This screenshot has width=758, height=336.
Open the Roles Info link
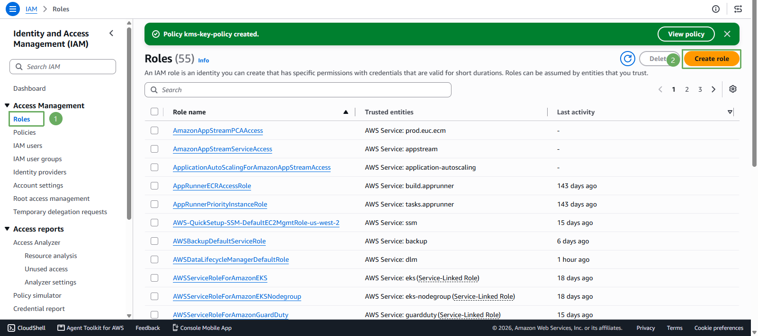coord(203,60)
